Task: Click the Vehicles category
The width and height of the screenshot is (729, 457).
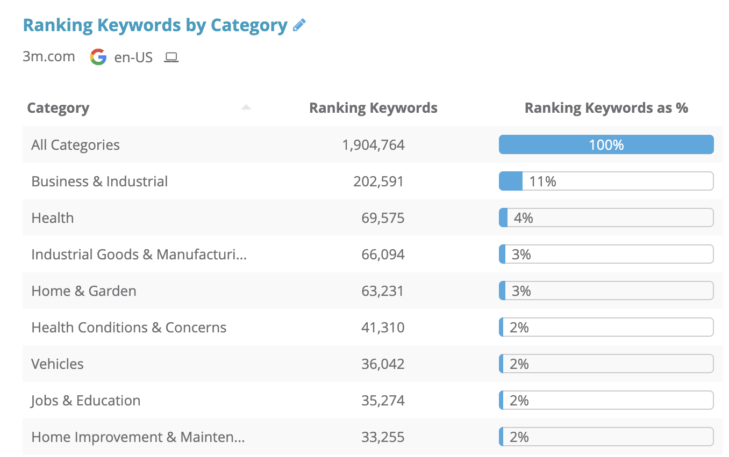Action: (58, 364)
